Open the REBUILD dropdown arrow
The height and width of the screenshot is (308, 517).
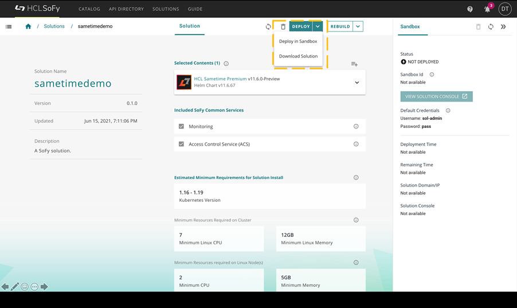358,26
